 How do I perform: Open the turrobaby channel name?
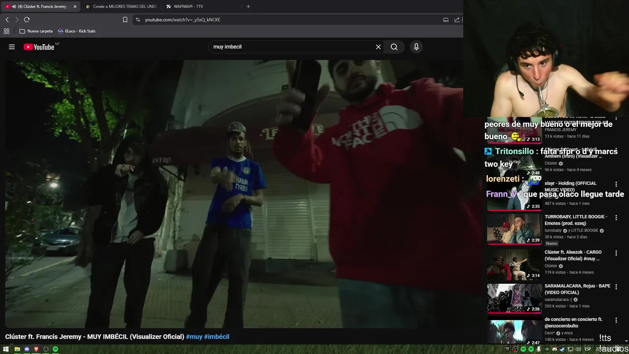coord(553,231)
